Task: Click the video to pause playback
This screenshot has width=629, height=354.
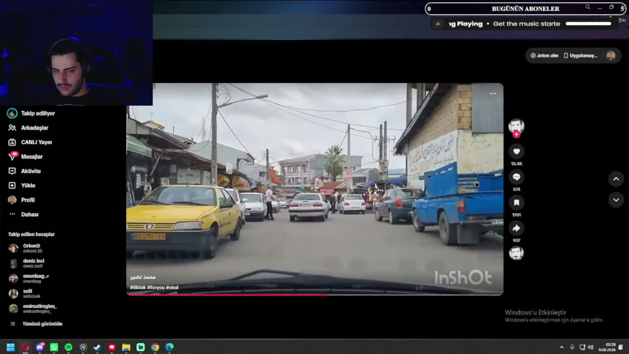Action: 314,189
